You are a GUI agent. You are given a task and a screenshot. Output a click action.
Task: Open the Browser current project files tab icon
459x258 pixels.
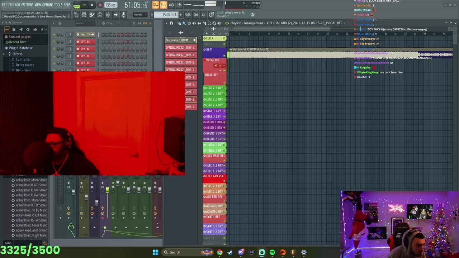point(14,29)
